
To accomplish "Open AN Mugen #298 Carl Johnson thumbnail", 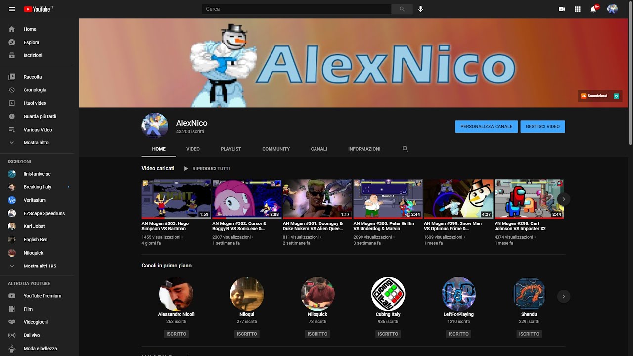I will [529, 199].
